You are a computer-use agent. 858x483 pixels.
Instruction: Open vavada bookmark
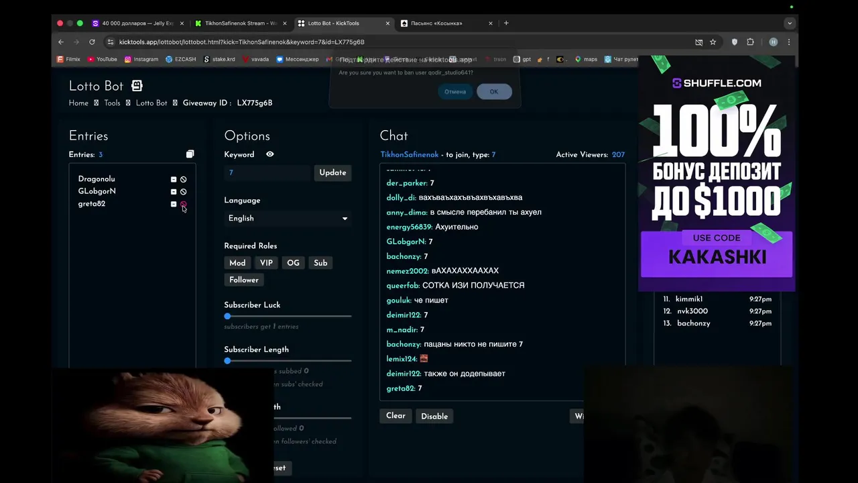coord(255,59)
